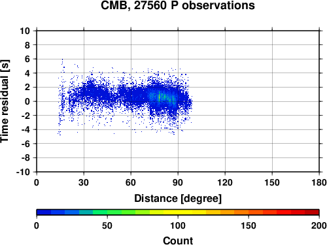
Task: Click y-axis tick label '-8'
Action: [x=26, y=158]
